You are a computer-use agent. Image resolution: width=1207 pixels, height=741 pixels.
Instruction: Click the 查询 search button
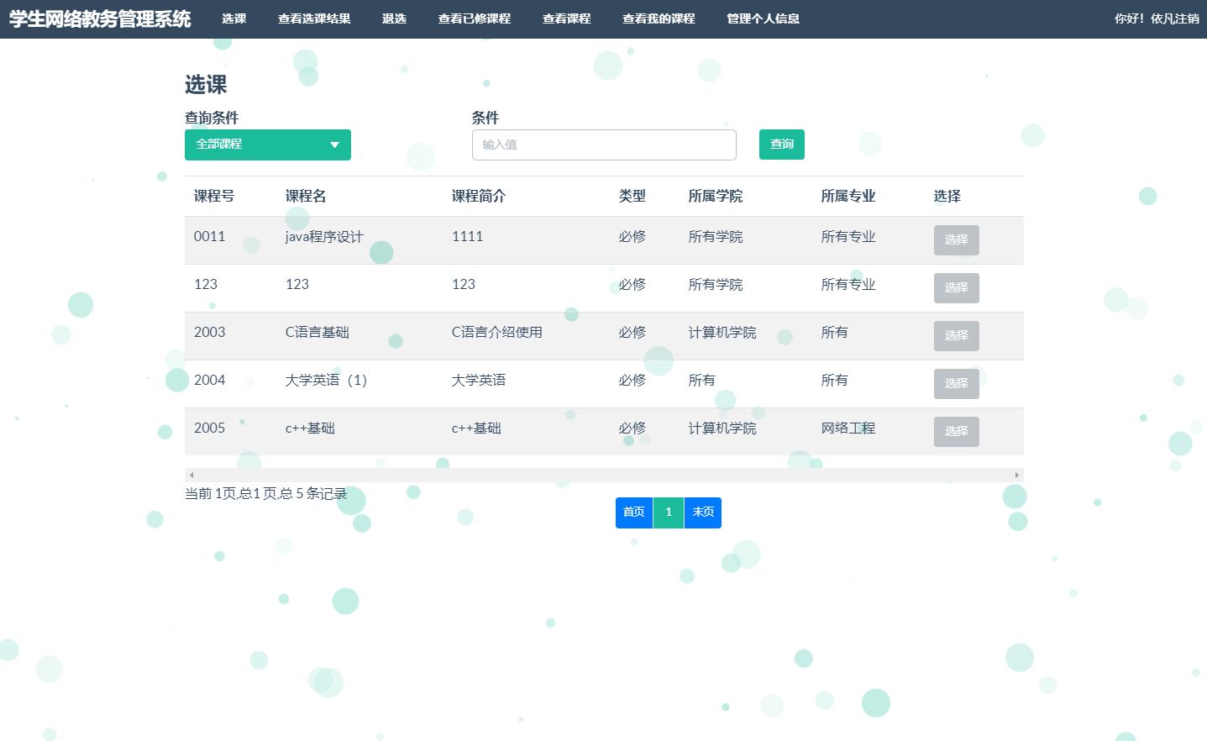coord(781,144)
